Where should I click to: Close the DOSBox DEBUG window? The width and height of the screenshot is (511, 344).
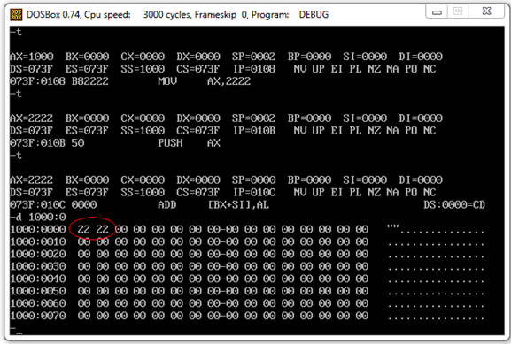(x=486, y=11)
